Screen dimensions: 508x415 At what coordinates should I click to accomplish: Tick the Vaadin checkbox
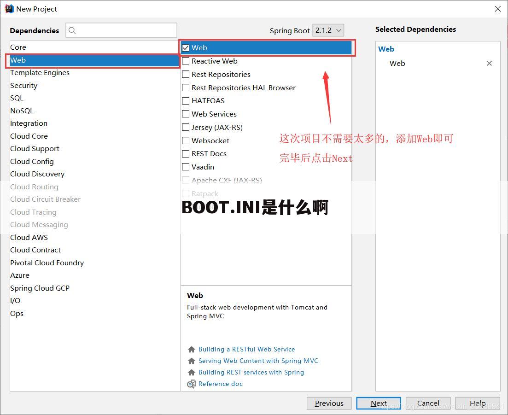(186, 167)
